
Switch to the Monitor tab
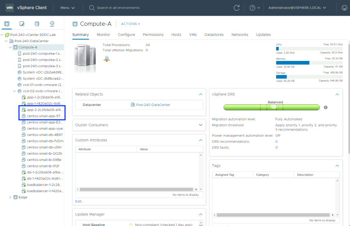103,35
